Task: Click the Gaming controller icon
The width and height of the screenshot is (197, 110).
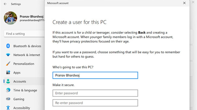Action: coord(8,99)
